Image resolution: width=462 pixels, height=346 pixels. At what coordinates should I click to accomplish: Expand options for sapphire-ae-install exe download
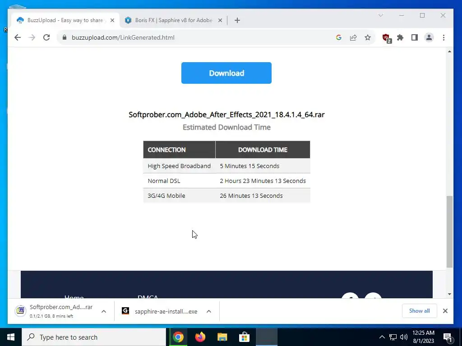208,311
